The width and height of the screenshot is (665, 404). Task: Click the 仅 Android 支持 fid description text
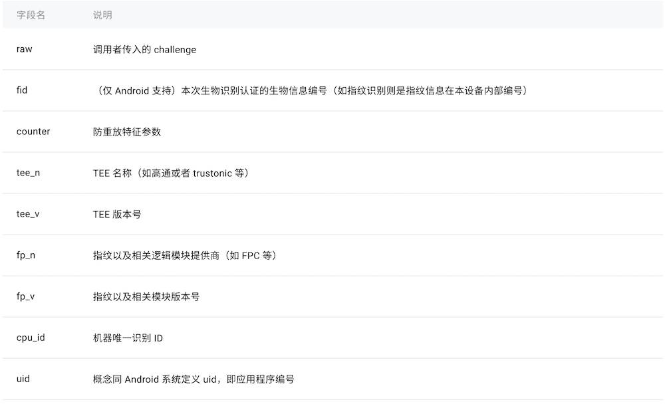click(x=311, y=90)
